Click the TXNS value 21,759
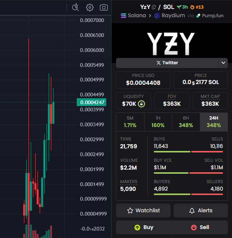232x238 pixels. click(x=129, y=146)
